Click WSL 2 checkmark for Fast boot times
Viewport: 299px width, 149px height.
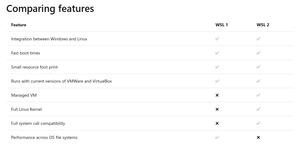point(258,53)
